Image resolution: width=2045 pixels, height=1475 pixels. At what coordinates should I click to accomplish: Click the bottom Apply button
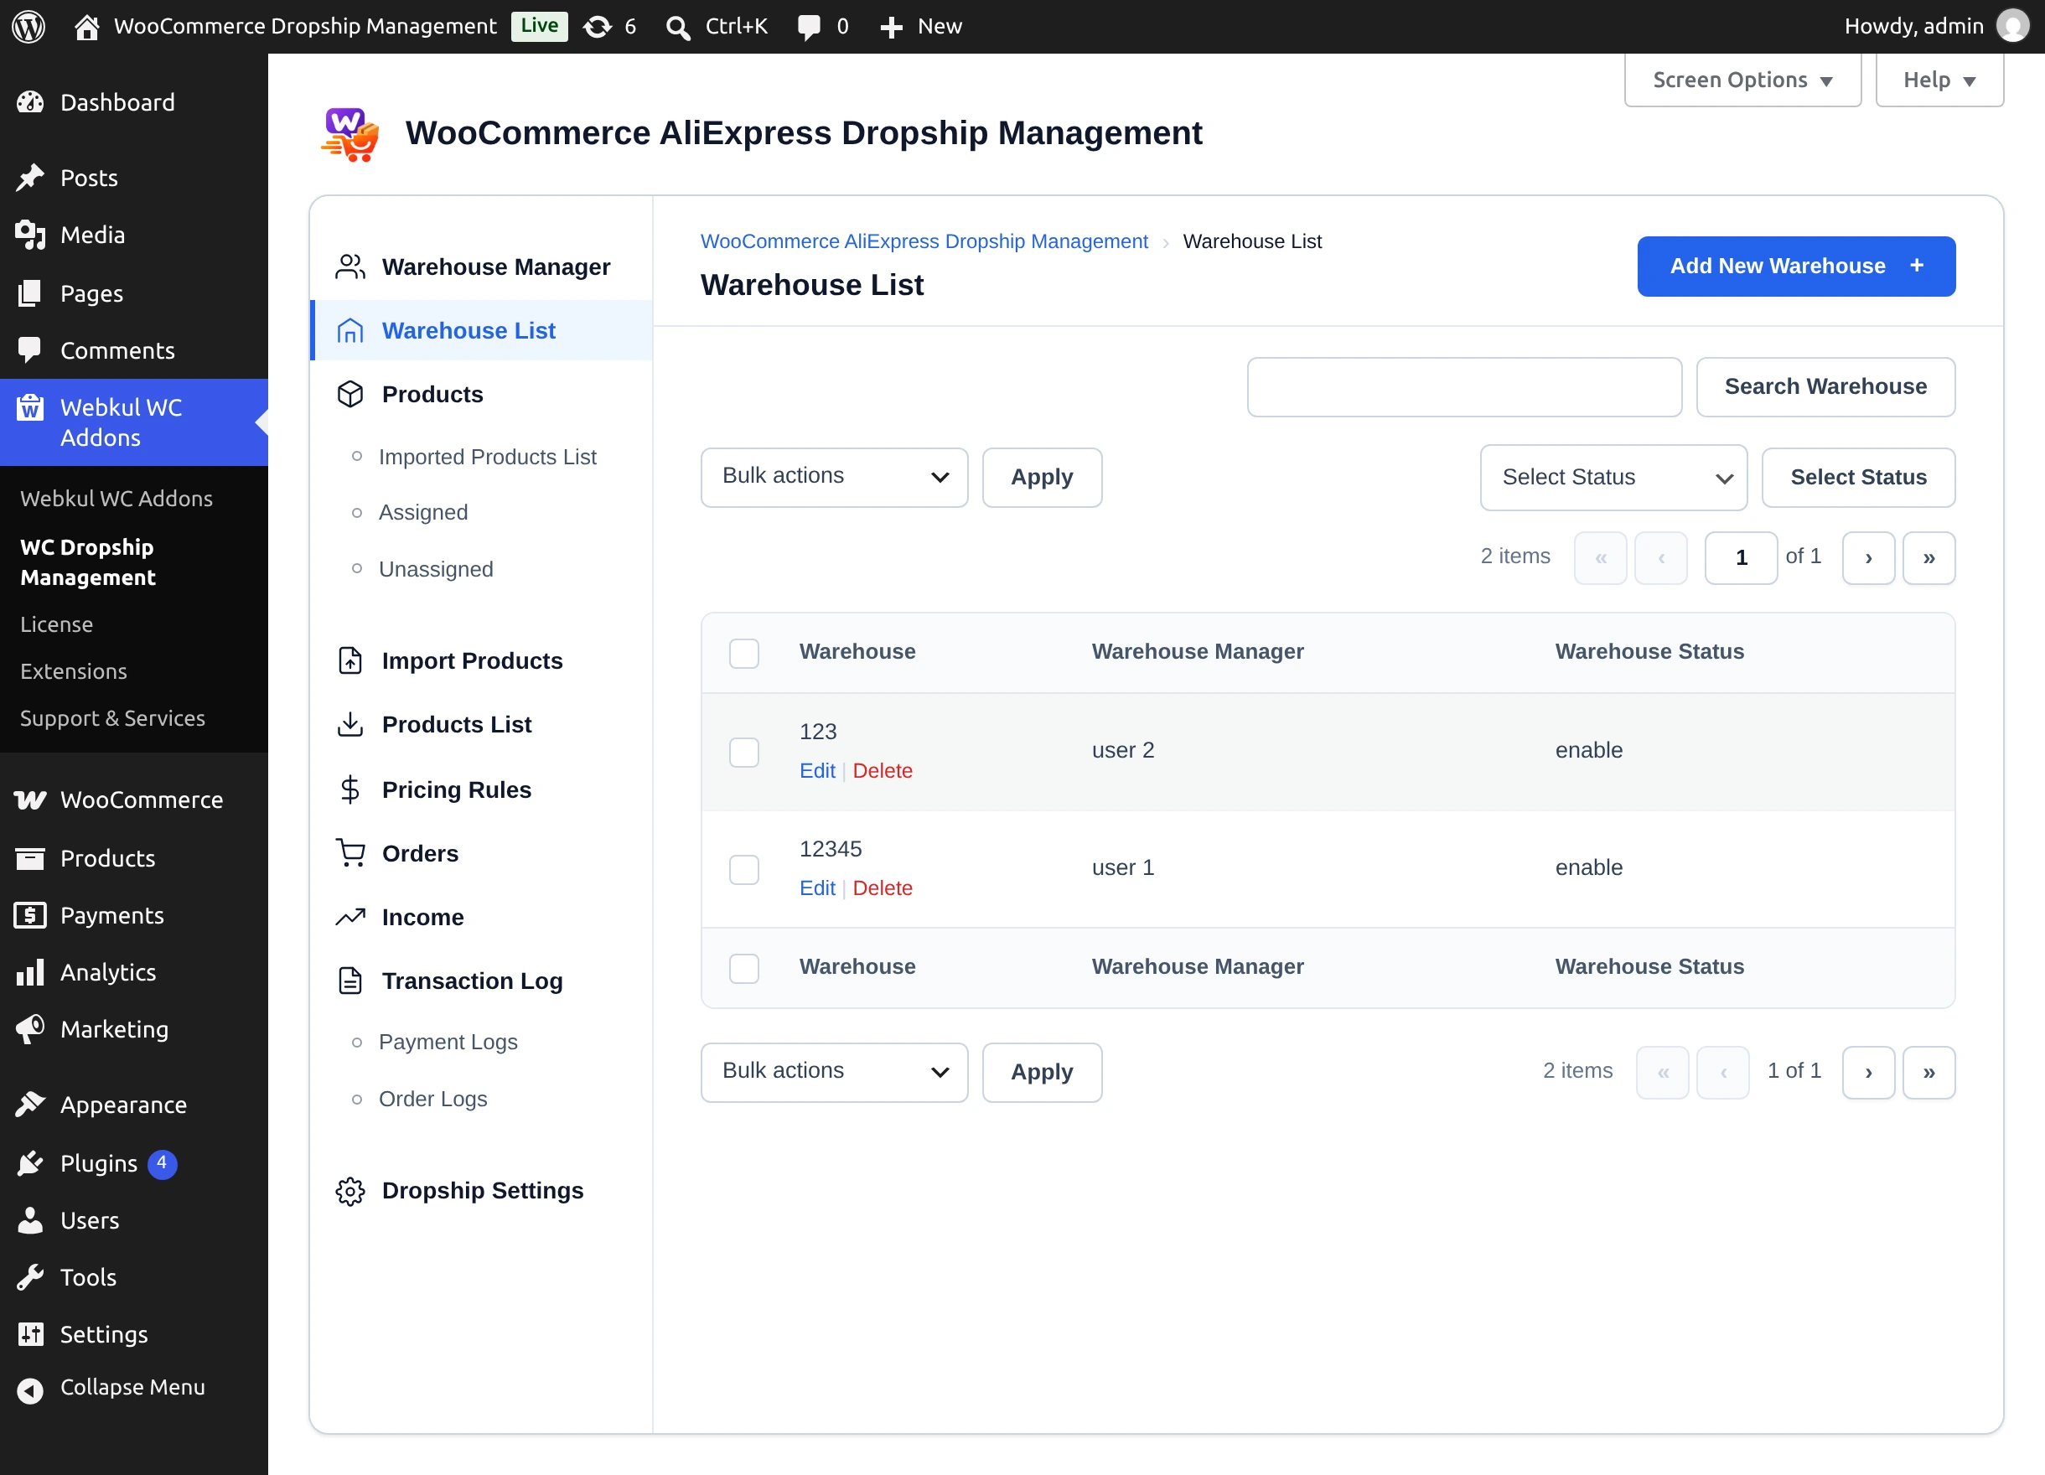(1042, 1072)
